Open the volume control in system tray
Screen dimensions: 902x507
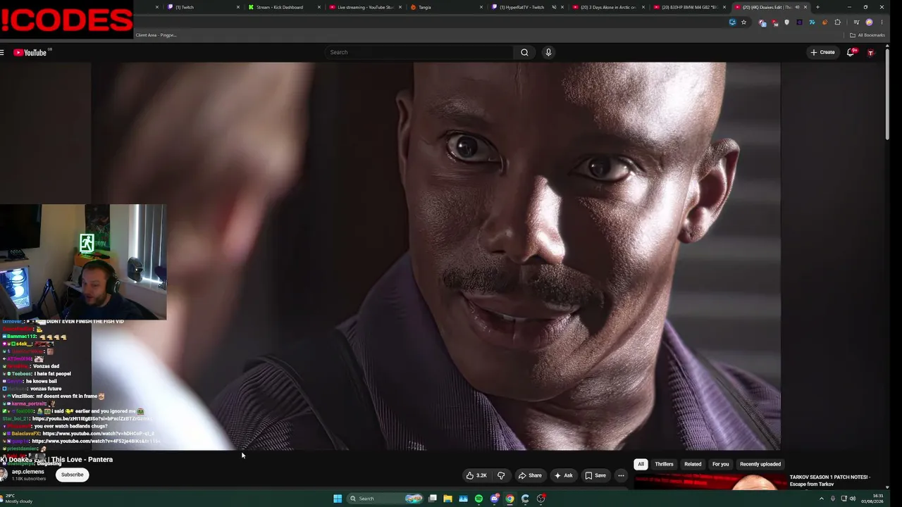[x=853, y=499]
